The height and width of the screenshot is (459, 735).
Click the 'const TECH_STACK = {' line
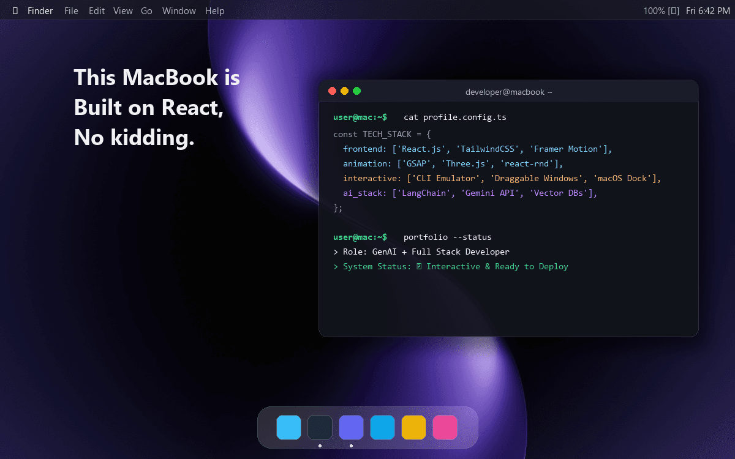click(382, 134)
